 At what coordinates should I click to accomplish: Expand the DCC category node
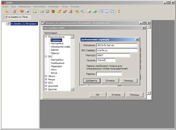click(46, 83)
